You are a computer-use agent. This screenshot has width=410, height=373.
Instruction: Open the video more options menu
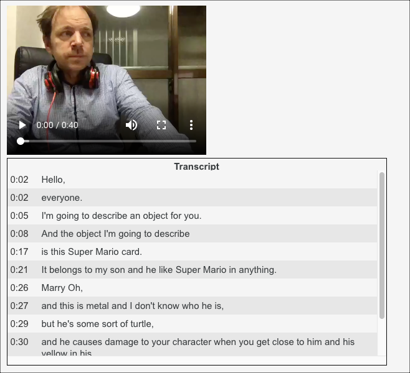(191, 125)
